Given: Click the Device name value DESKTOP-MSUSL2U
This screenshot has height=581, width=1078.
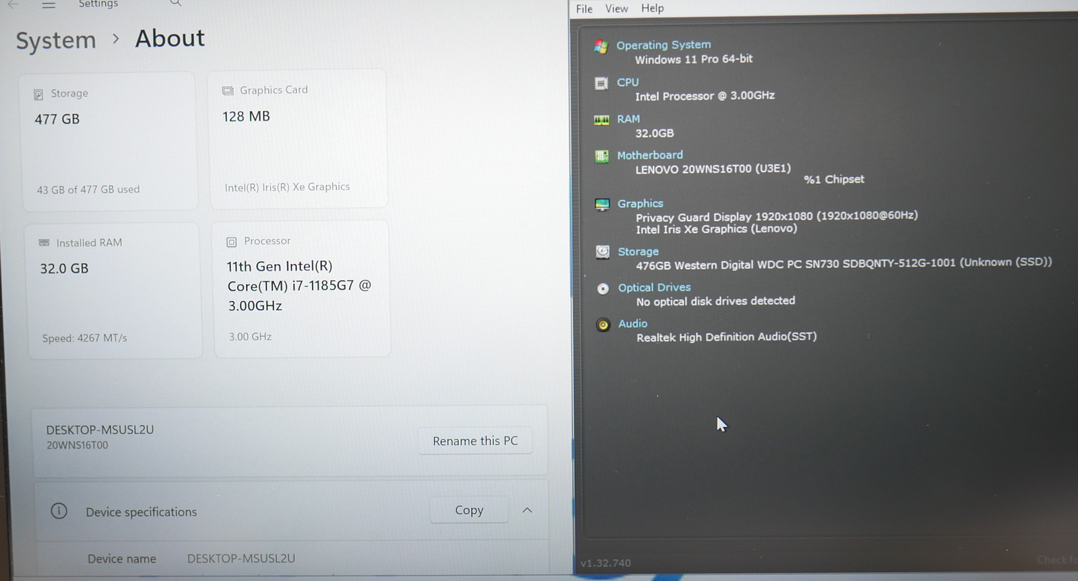Looking at the screenshot, I should click(241, 558).
